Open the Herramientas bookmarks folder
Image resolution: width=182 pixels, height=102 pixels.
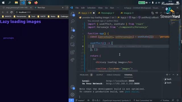click(20, 16)
